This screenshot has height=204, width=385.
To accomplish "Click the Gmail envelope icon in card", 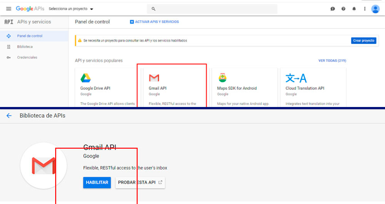I will pyautogui.click(x=154, y=78).
